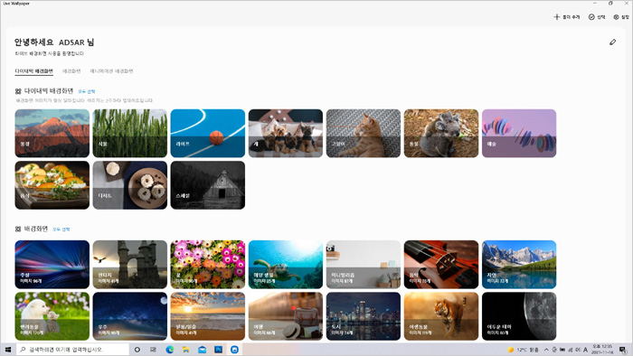Click the Live Wallpaper app icon on taskbar
This screenshot has width=633, height=356.
tap(234, 350)
